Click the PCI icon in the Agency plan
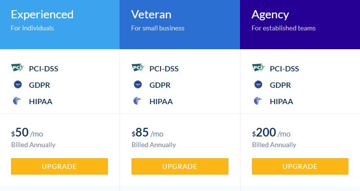360x191 pixels. [x=258, y=68]
